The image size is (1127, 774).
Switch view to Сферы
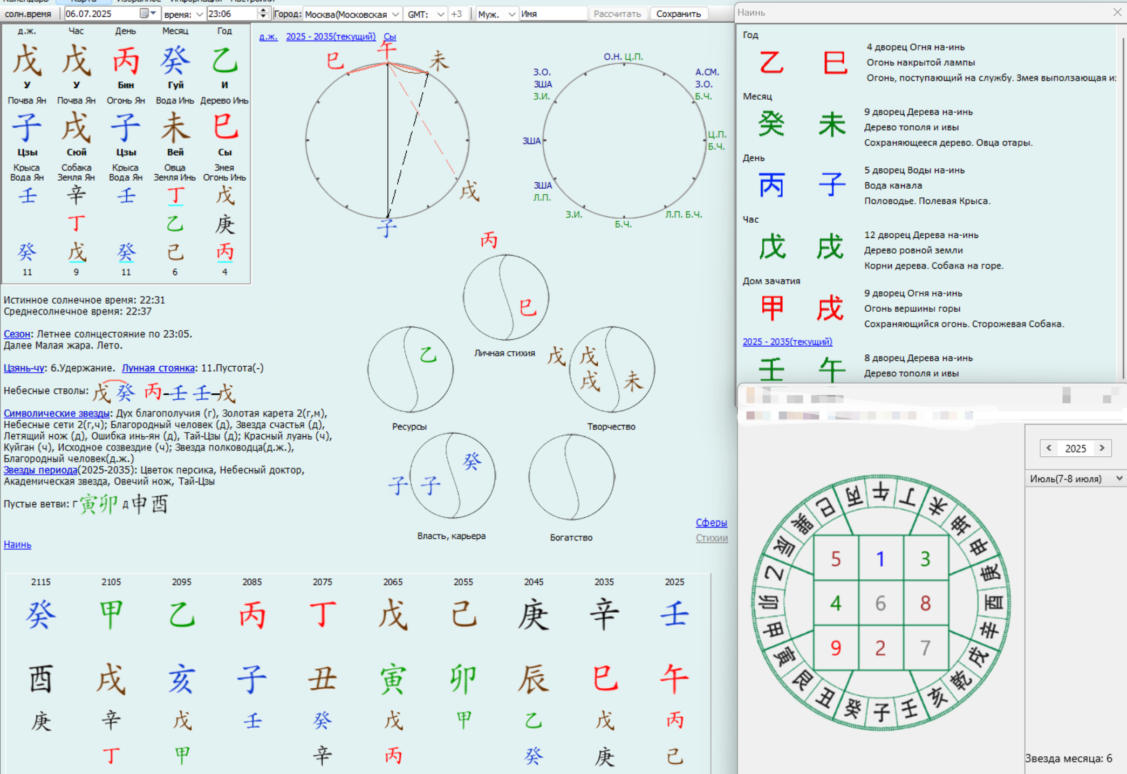(711, 522)
